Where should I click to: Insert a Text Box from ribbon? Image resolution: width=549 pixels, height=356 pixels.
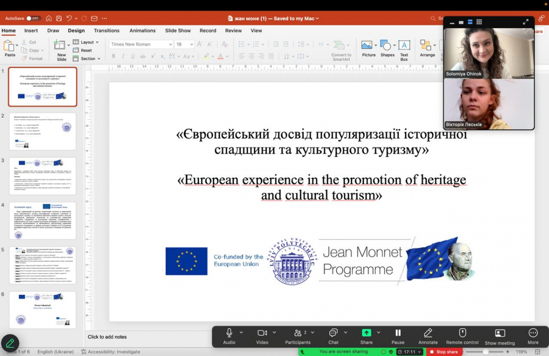point(404,48)
